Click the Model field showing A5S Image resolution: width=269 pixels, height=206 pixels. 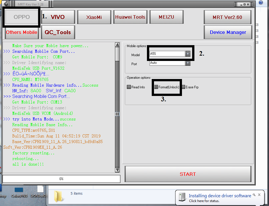coord(167,54)
